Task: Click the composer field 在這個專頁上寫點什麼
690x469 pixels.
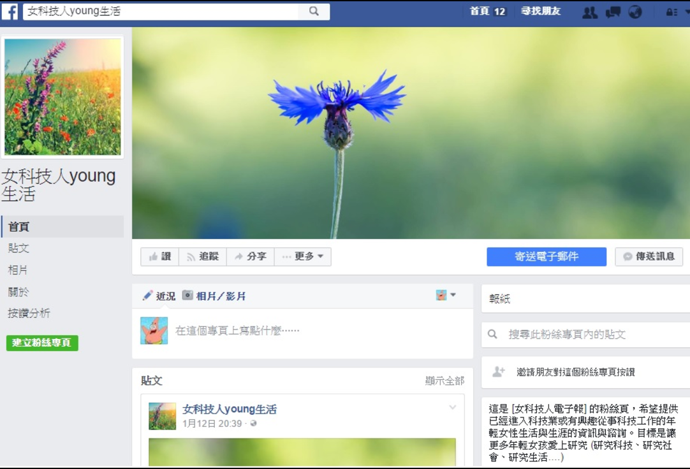Action: pos(237,331)
